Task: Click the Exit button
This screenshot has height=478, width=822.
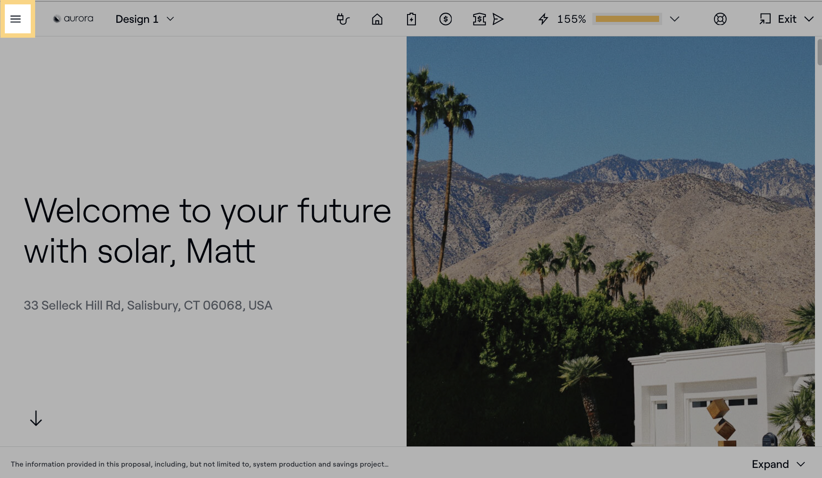Action: 778,19
